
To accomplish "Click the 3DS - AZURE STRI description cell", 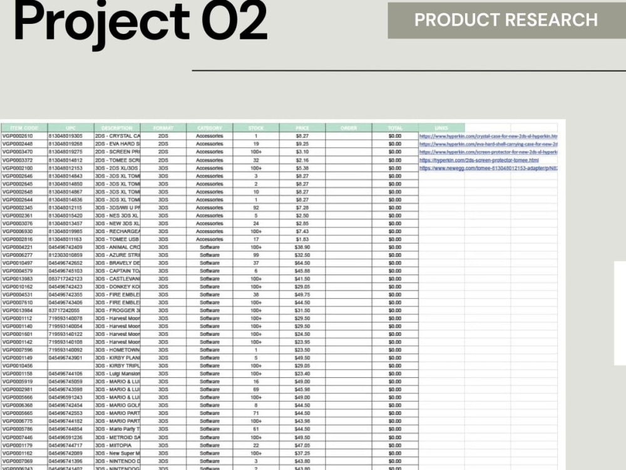I will click(x=118, y=255).
